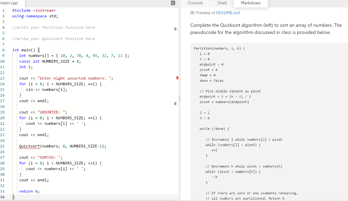Click 'while (numbers[l] < pivot) {' pseudocode line
The width and height of the screenshot is (348, 201).
coord(233,145)
